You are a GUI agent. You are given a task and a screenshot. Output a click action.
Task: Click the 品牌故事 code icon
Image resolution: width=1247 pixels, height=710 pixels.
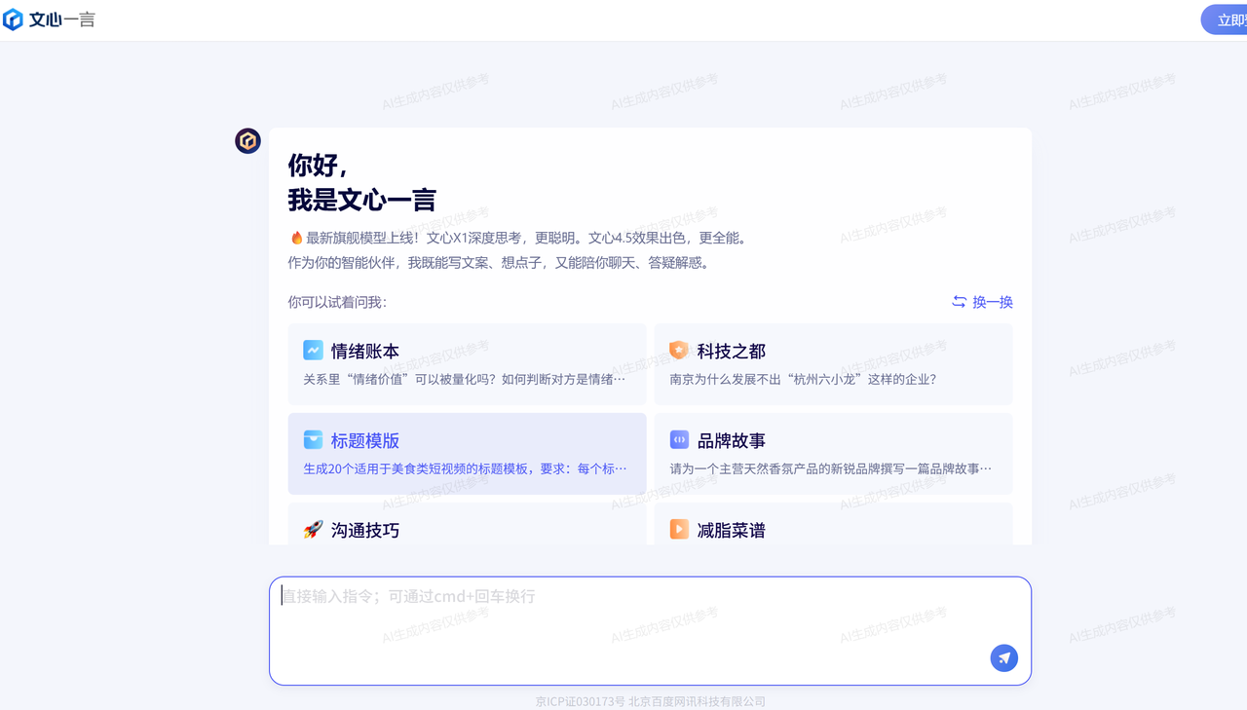point(679,439)
